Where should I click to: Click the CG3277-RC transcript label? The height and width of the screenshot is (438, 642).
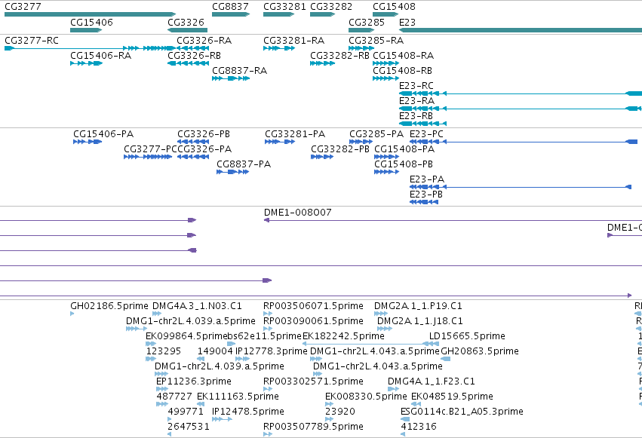pos(32,41)
